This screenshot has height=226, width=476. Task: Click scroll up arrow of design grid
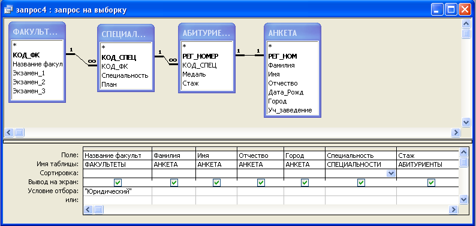(463, 152)
